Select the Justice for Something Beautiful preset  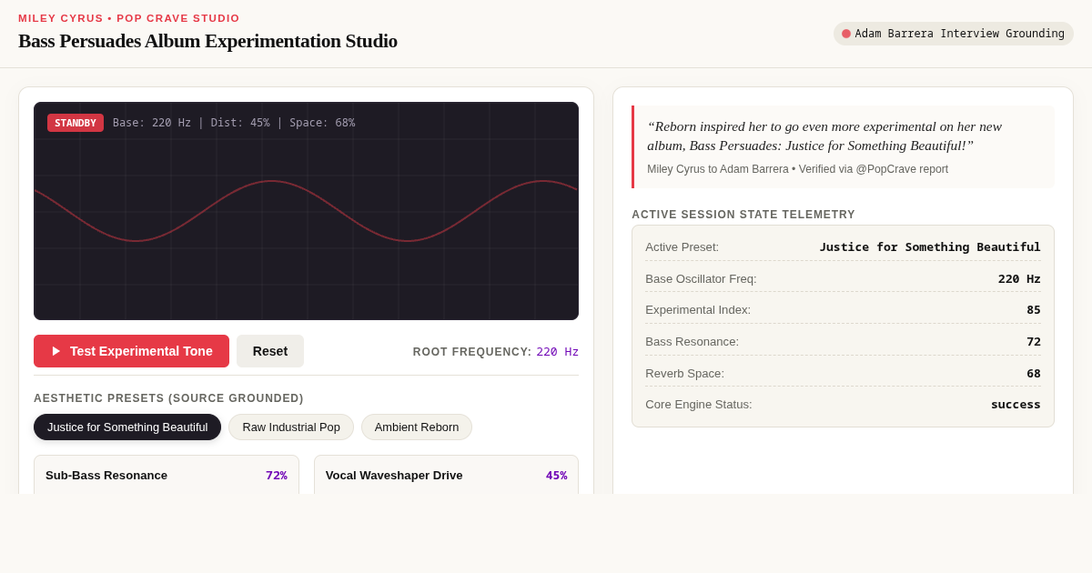pyautogui.click(x=127, y=427)
